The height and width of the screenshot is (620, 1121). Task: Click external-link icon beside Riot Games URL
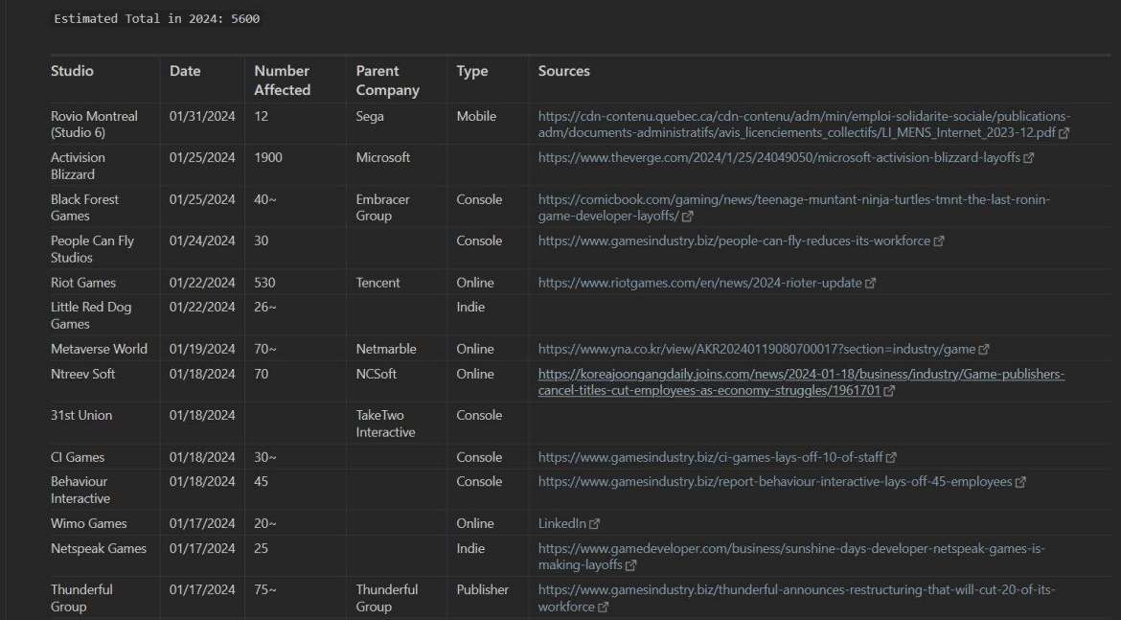pyautogui.click(x=870, y=284)
